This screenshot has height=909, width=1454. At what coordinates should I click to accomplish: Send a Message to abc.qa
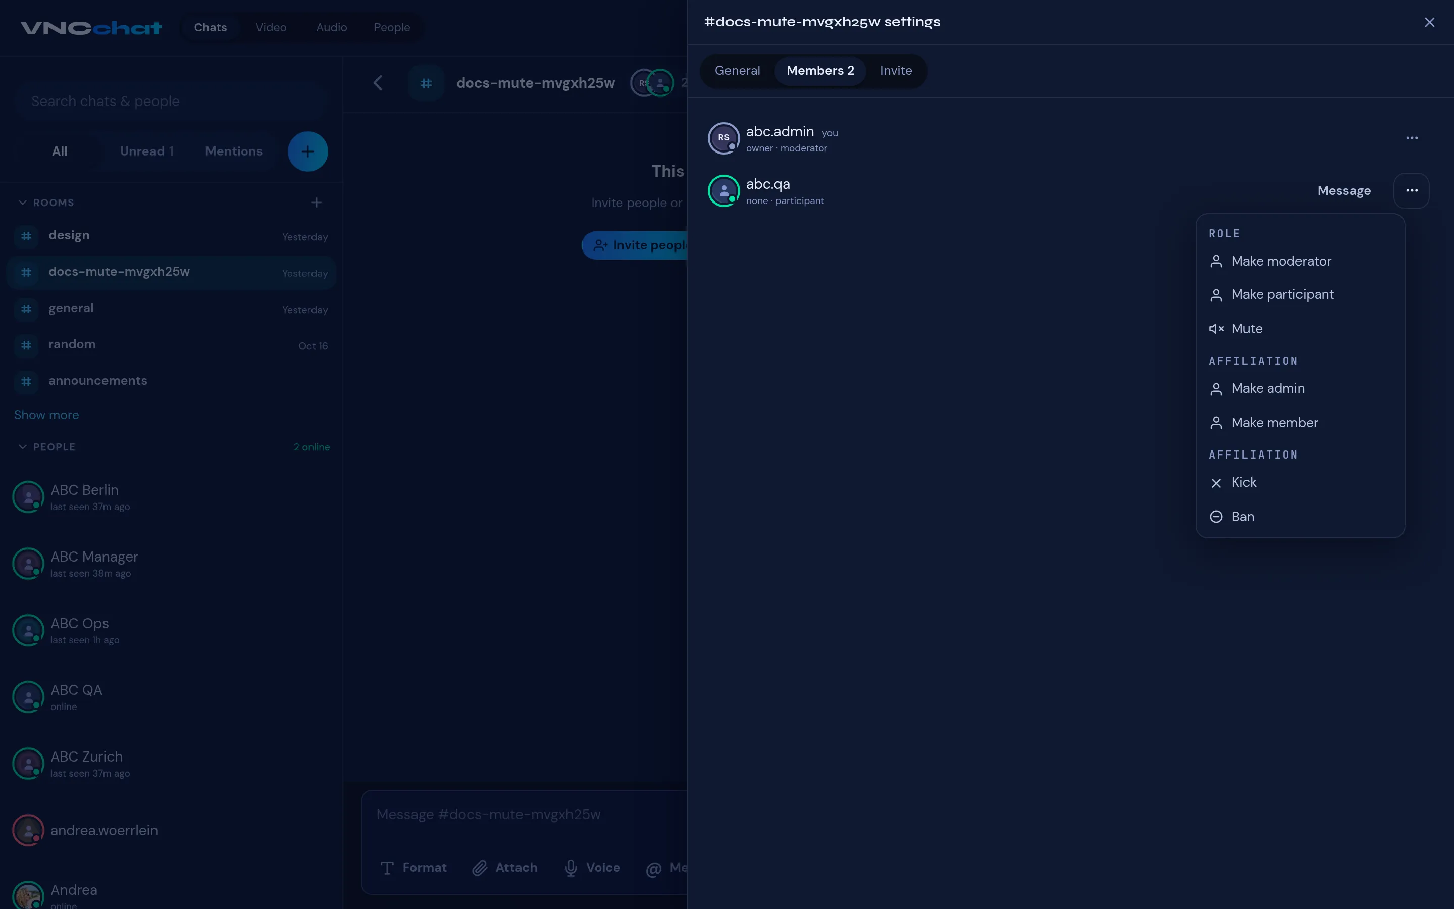tap(1344, 190)
